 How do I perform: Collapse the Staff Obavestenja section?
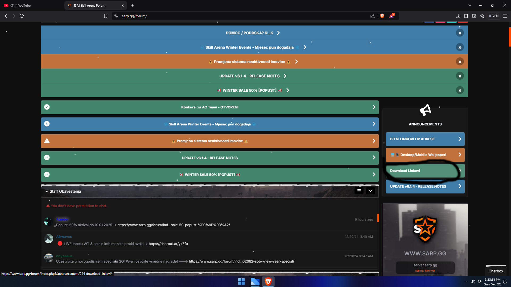pos(47,192)
